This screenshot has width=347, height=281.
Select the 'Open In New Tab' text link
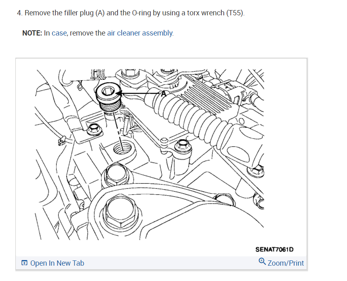[57, 263]
